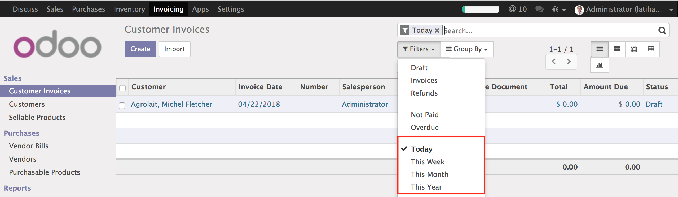Switch to list view icon
678x197 pixels.
pos(599,49)
